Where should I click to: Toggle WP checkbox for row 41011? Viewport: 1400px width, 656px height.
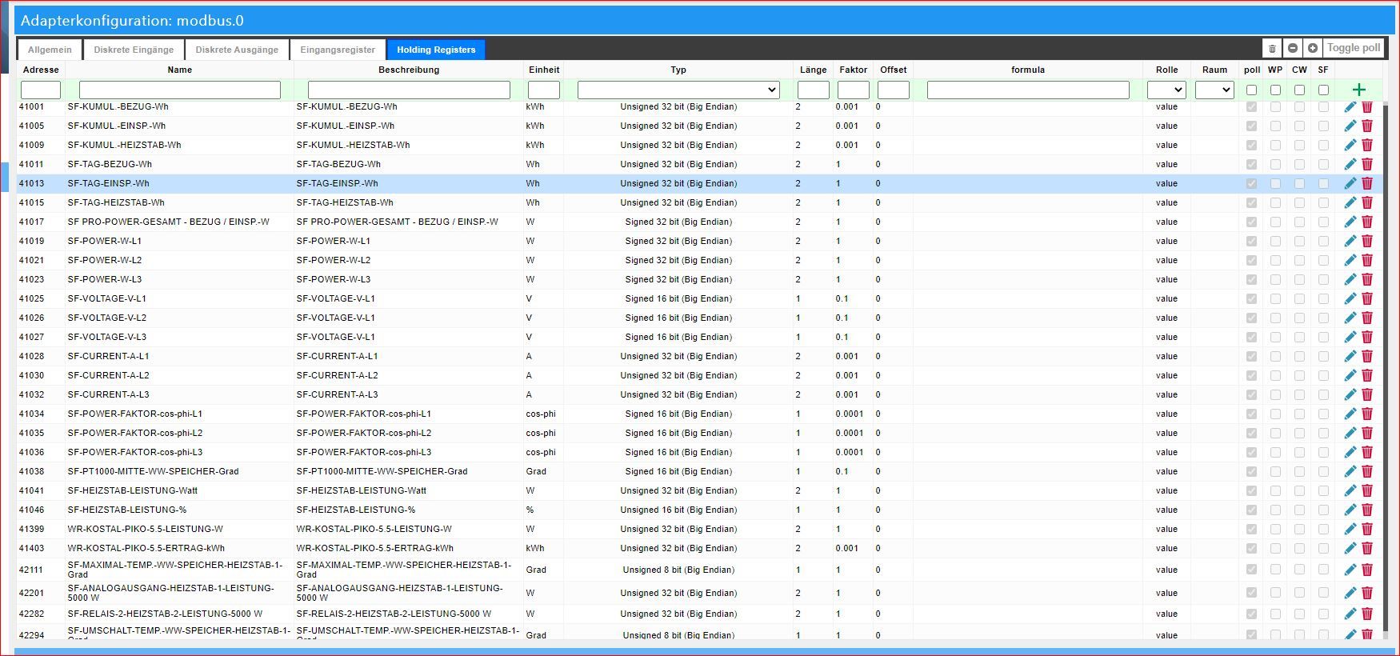1275,164
